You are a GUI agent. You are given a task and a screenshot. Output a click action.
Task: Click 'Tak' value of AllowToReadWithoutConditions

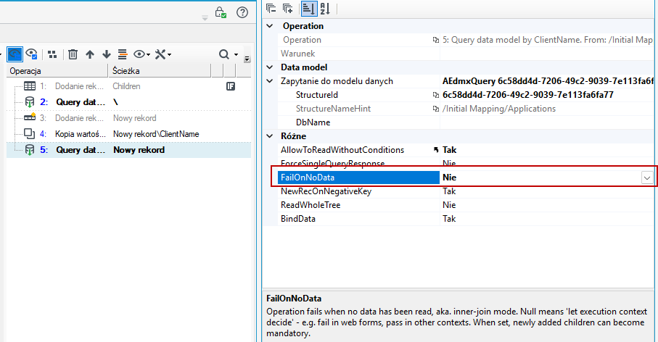click(450, 150)
